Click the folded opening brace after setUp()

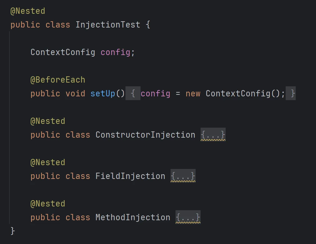pyautogui.click(x=133, y=94)
